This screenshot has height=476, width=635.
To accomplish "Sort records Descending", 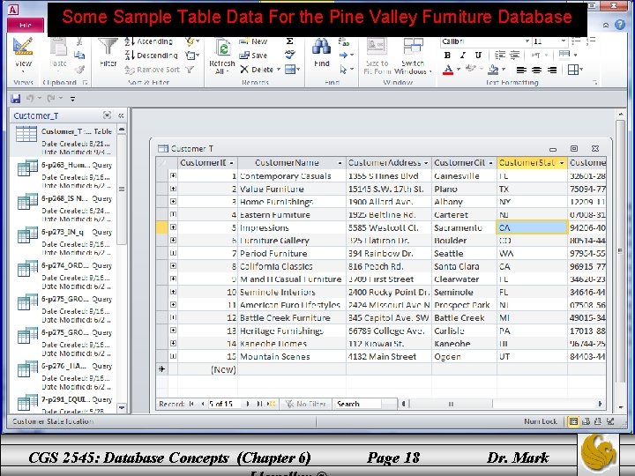I will click(x=152, y=56).
